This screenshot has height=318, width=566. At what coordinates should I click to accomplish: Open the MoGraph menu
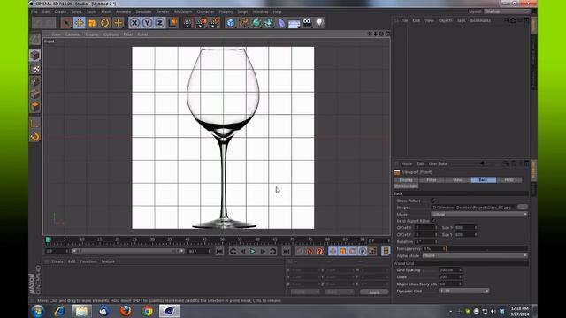point(183,11)
